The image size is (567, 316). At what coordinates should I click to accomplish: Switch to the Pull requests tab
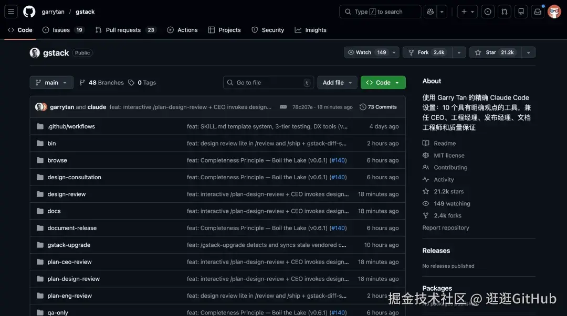[125, 30]
